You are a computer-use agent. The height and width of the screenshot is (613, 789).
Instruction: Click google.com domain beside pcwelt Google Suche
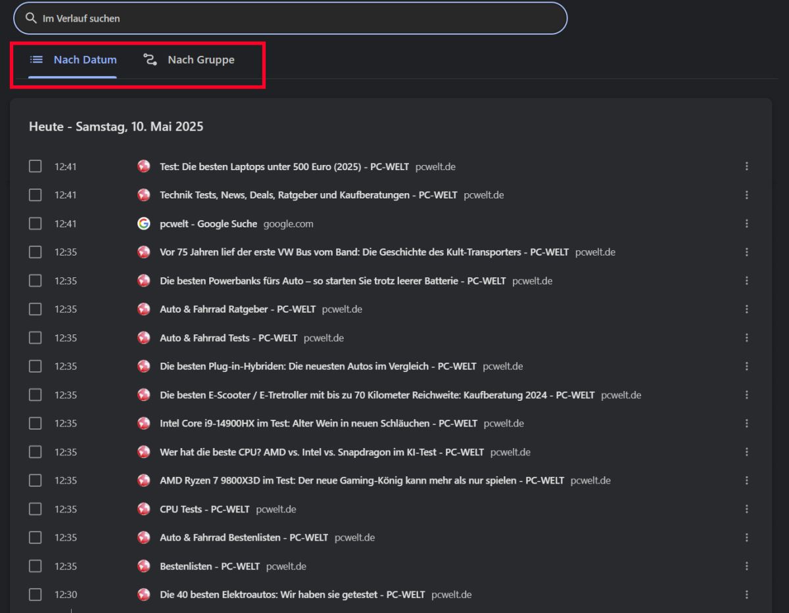click(x=289, y=223)
